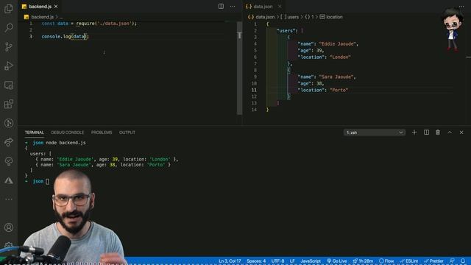
Task: Click the 1h 28m time tracker status item
Action: point(363,261)
